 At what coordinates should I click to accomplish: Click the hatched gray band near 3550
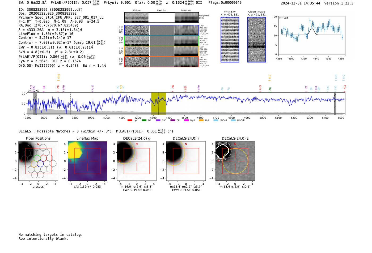(x=35, y=104)
